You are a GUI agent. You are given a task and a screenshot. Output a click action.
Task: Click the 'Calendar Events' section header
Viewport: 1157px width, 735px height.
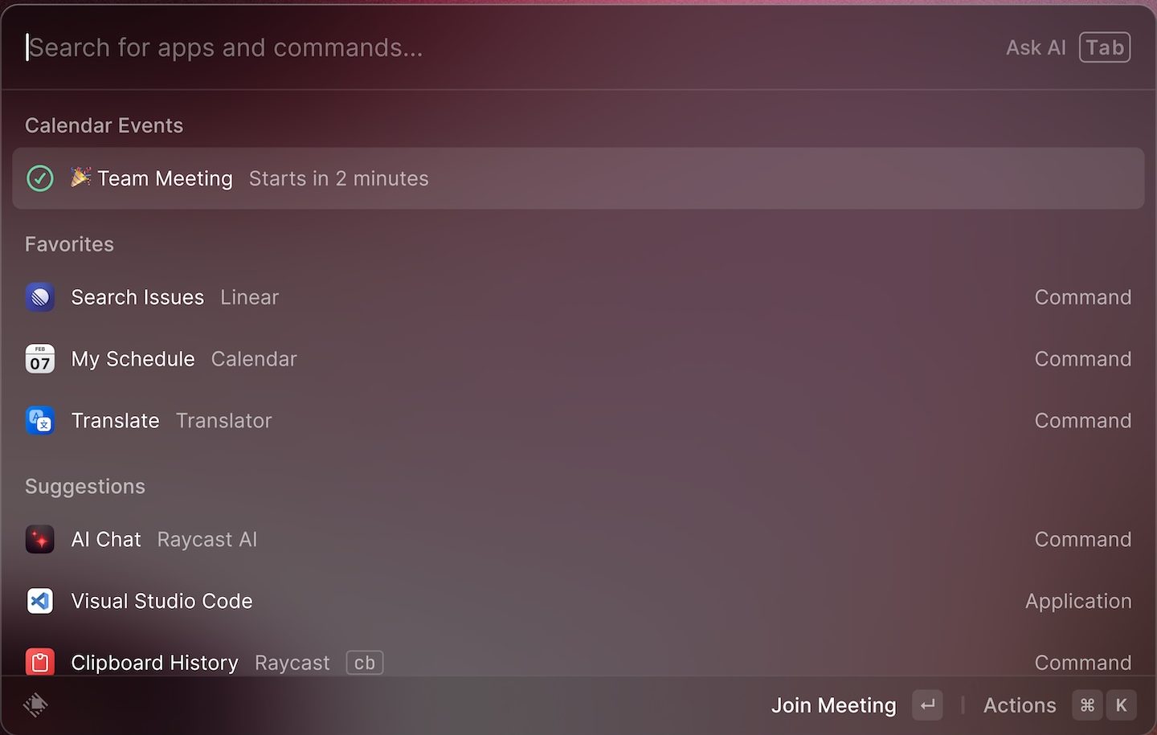(x=104, y=125)
